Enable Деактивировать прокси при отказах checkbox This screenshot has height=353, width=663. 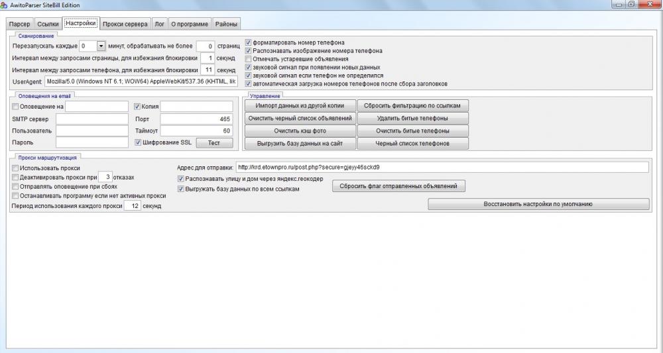pos(16,177)
